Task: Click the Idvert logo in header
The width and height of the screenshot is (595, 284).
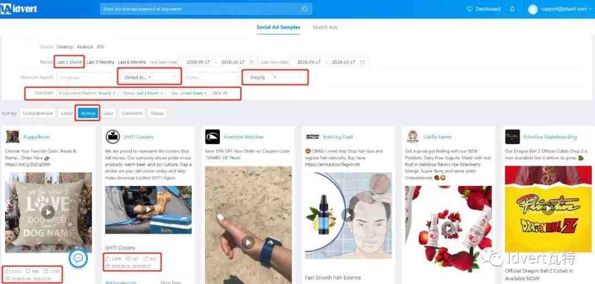Action: coord(19,9)
